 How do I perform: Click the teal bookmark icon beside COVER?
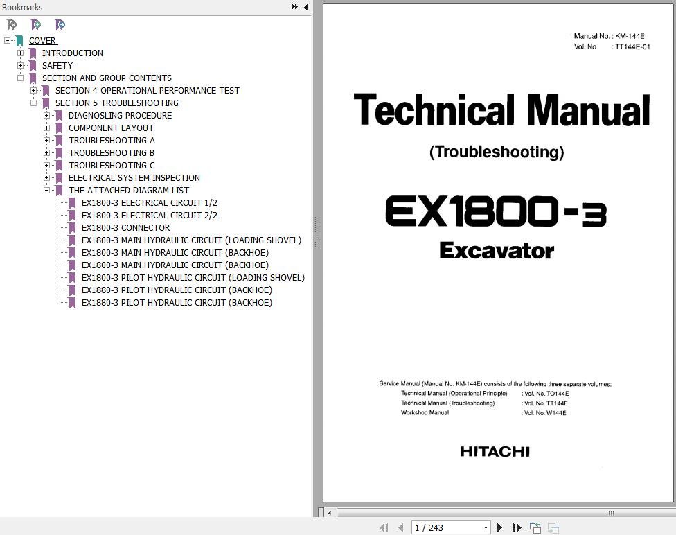19,41
